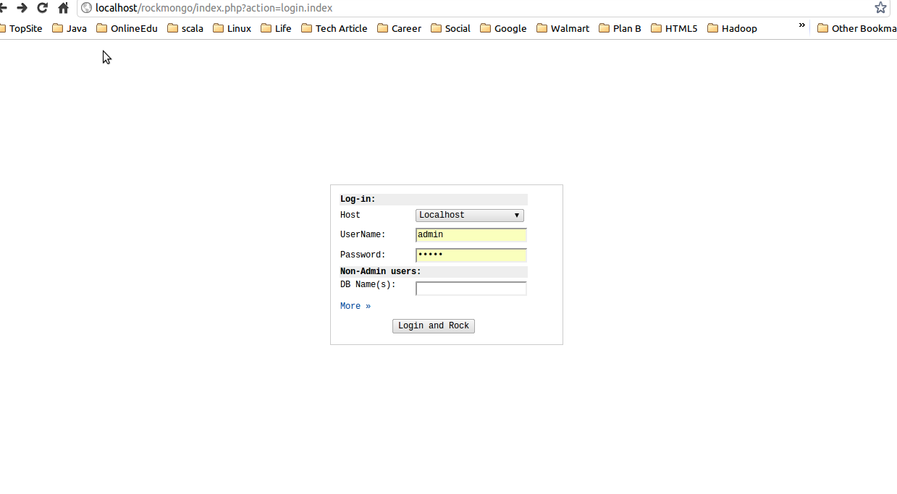Click the UserName: label
Viewport: 897px width, 494px height.
(363, 234)
